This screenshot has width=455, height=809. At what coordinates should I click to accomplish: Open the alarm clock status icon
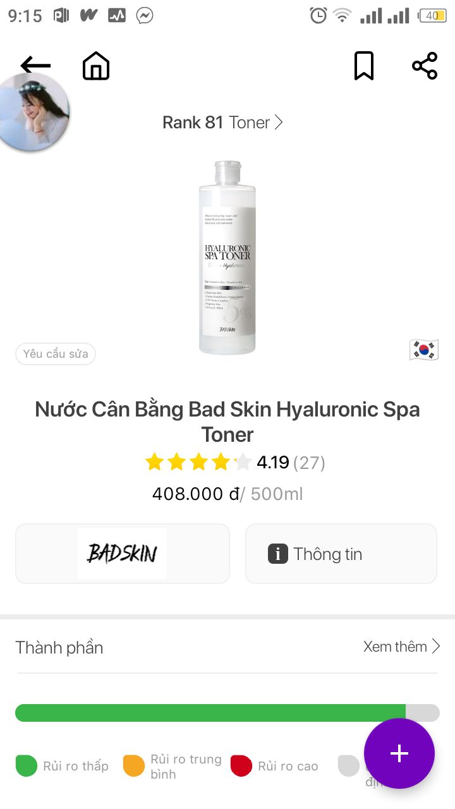[x=318, y=16]
